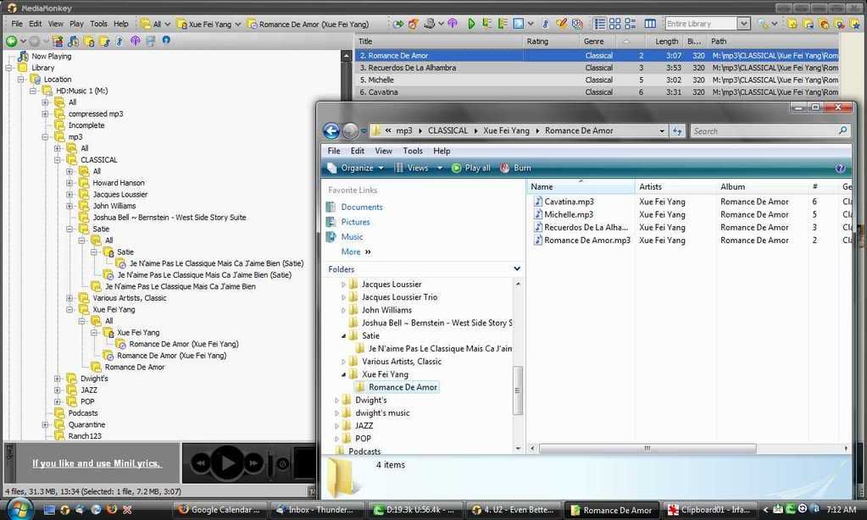867x520 pixels.
Task: Open the Tools menu in MediaMonkey
Action: pyautogui.click(x=98, y=24)
